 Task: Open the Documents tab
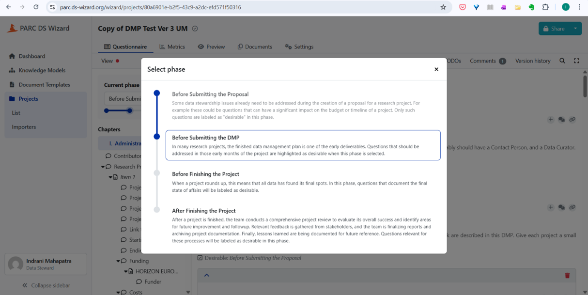coord(254,47)
